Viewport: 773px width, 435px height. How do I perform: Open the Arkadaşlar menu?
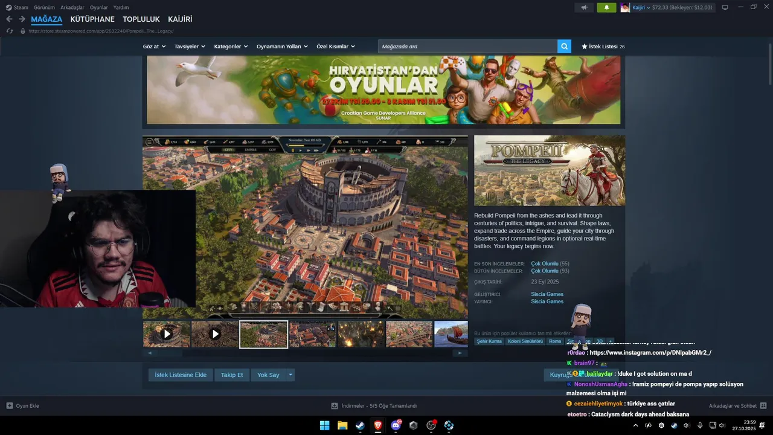tap(72, 7)
